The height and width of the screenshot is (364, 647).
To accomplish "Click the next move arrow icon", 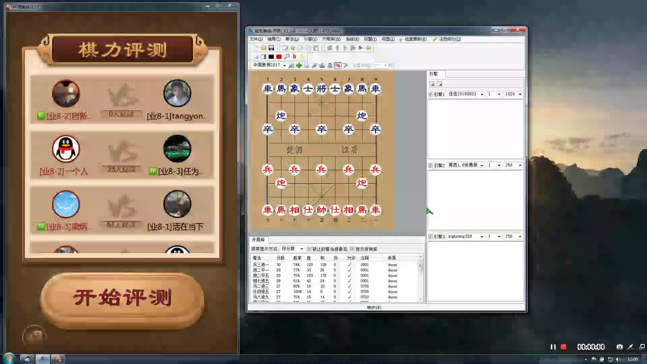I will pos(345,48).
